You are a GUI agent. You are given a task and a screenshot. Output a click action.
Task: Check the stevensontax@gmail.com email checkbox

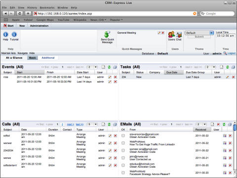tap(123, 135)
